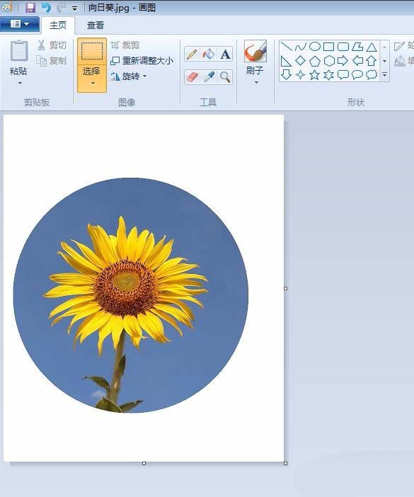
Task: Move the shapes gallery down one row
Action: click(x=384, y=61)
